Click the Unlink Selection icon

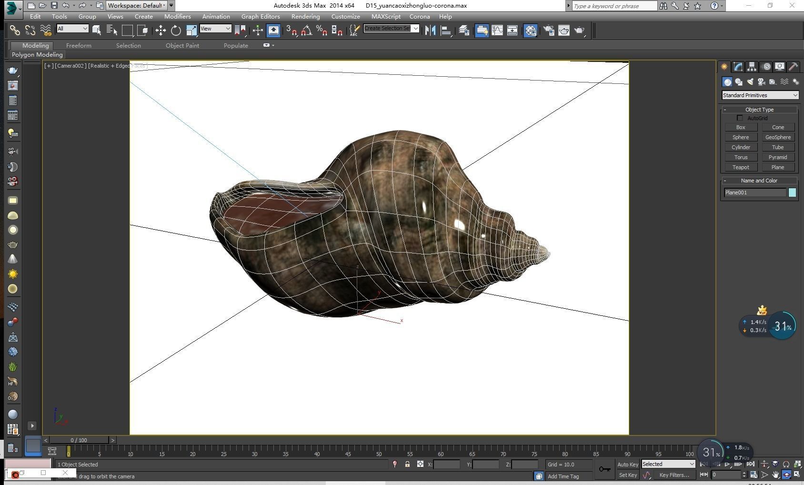pyautogui.click(x=30, y=30)
